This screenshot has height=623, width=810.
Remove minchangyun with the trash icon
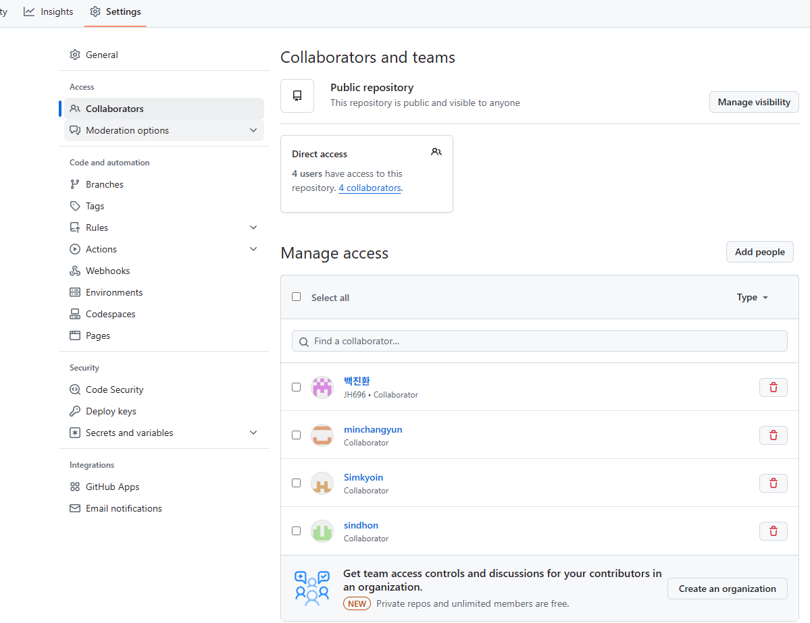point(774,435)
